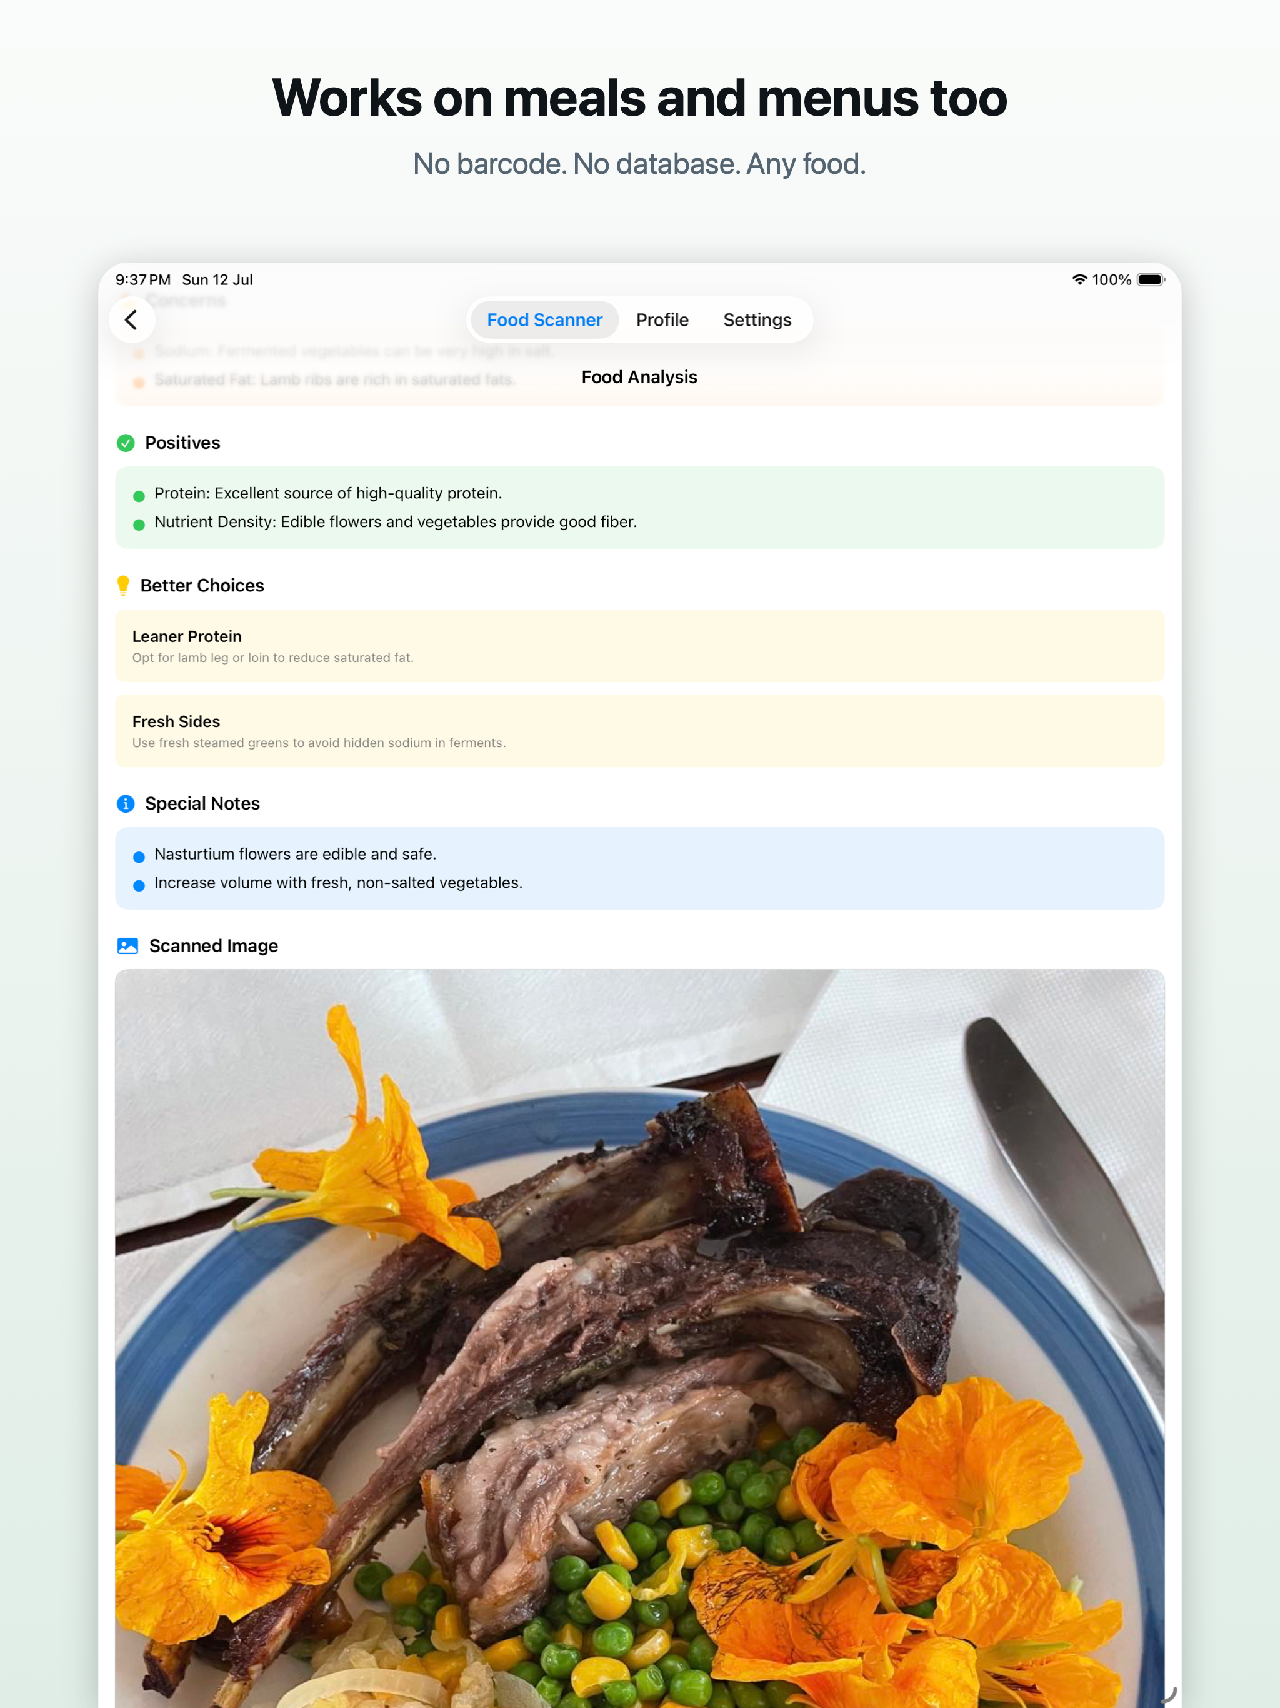This screenshot has width=1280, height=1708.
Task: Tap the scanned lamb ribs photo
Action: point(639,1338)
